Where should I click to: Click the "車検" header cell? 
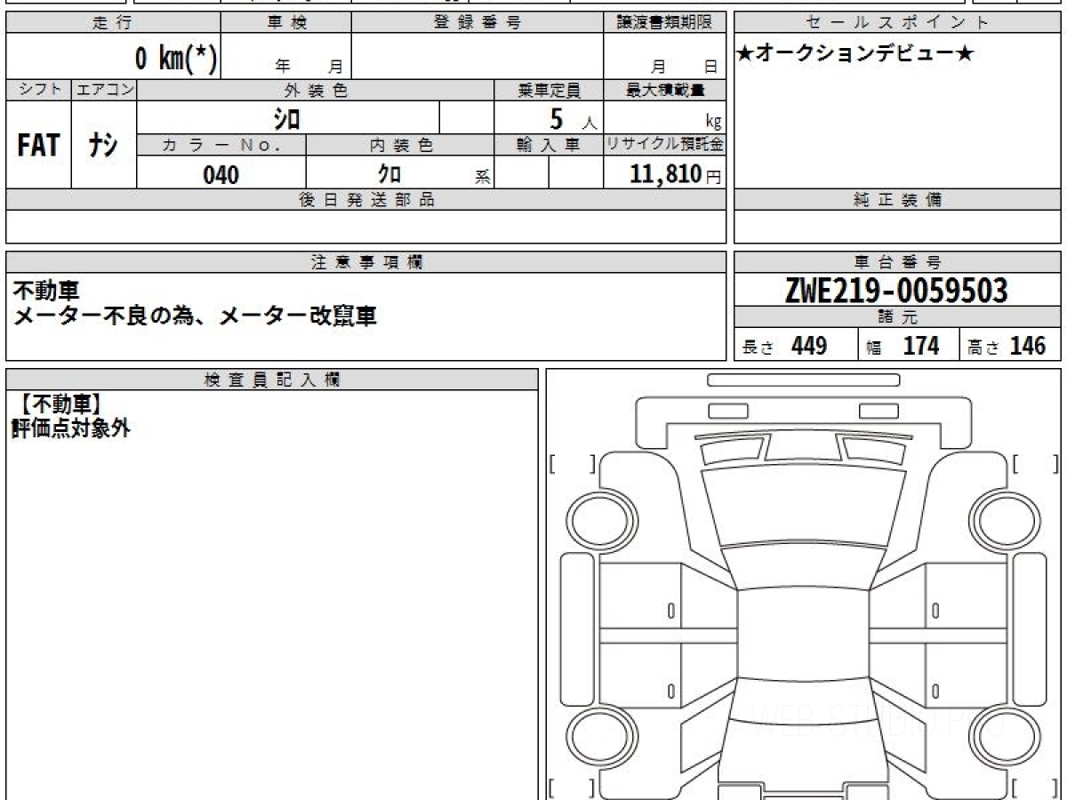click(286, 24)
